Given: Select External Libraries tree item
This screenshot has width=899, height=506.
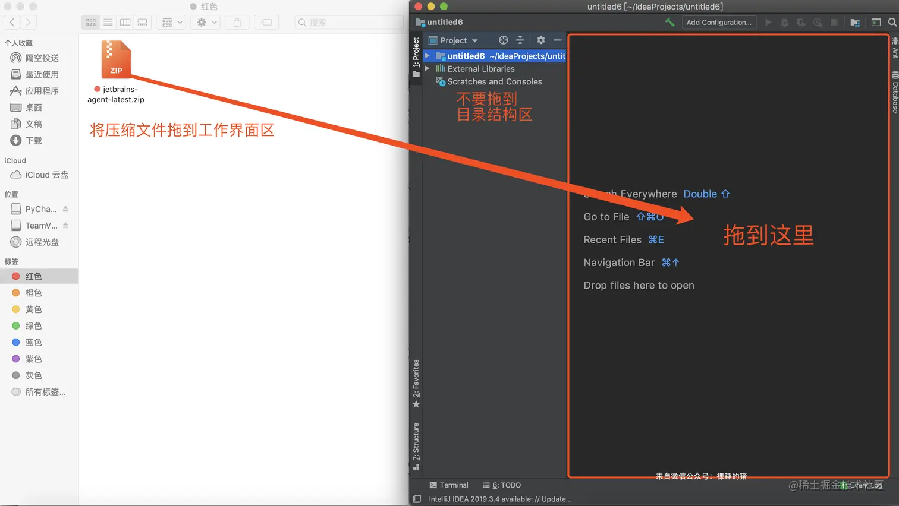Looking at the screenshot, I should pos(480,69).
